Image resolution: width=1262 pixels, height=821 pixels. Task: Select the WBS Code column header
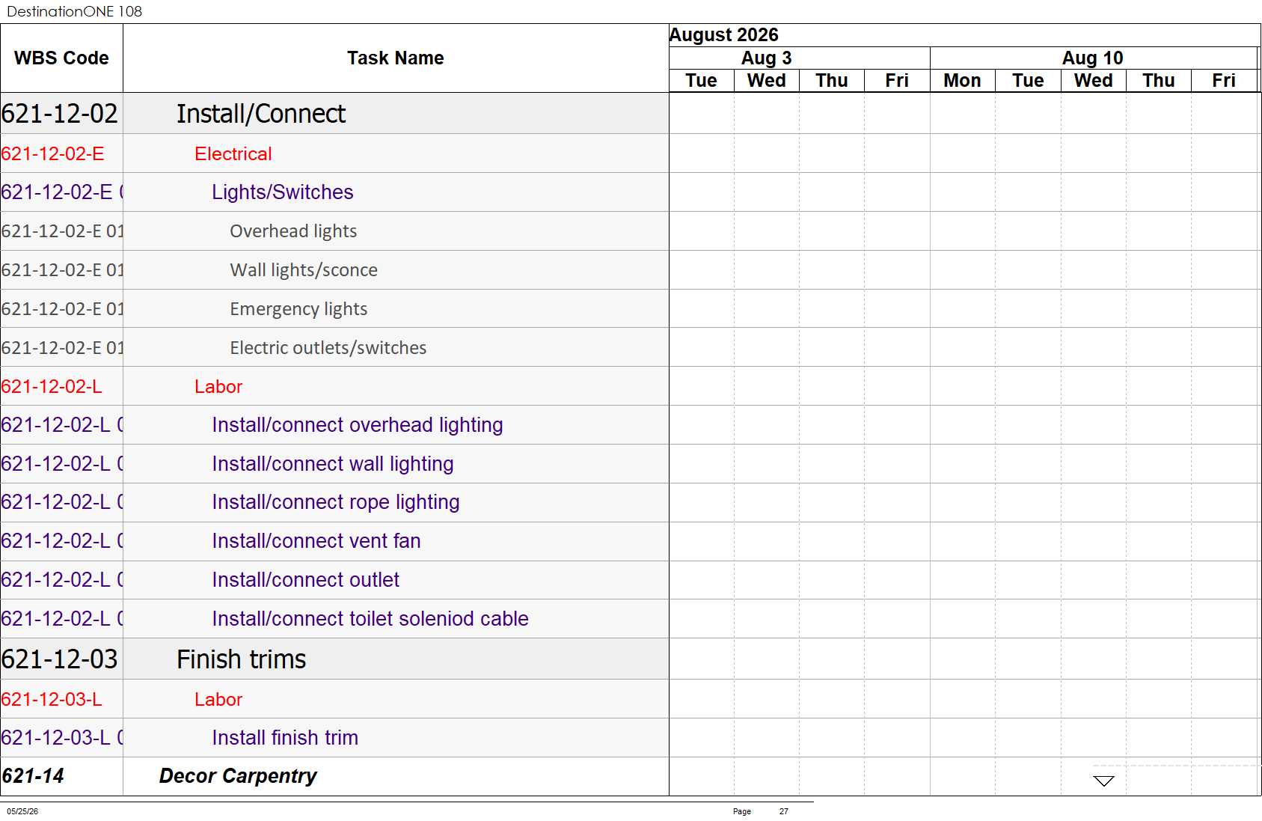tap(61, 58)
